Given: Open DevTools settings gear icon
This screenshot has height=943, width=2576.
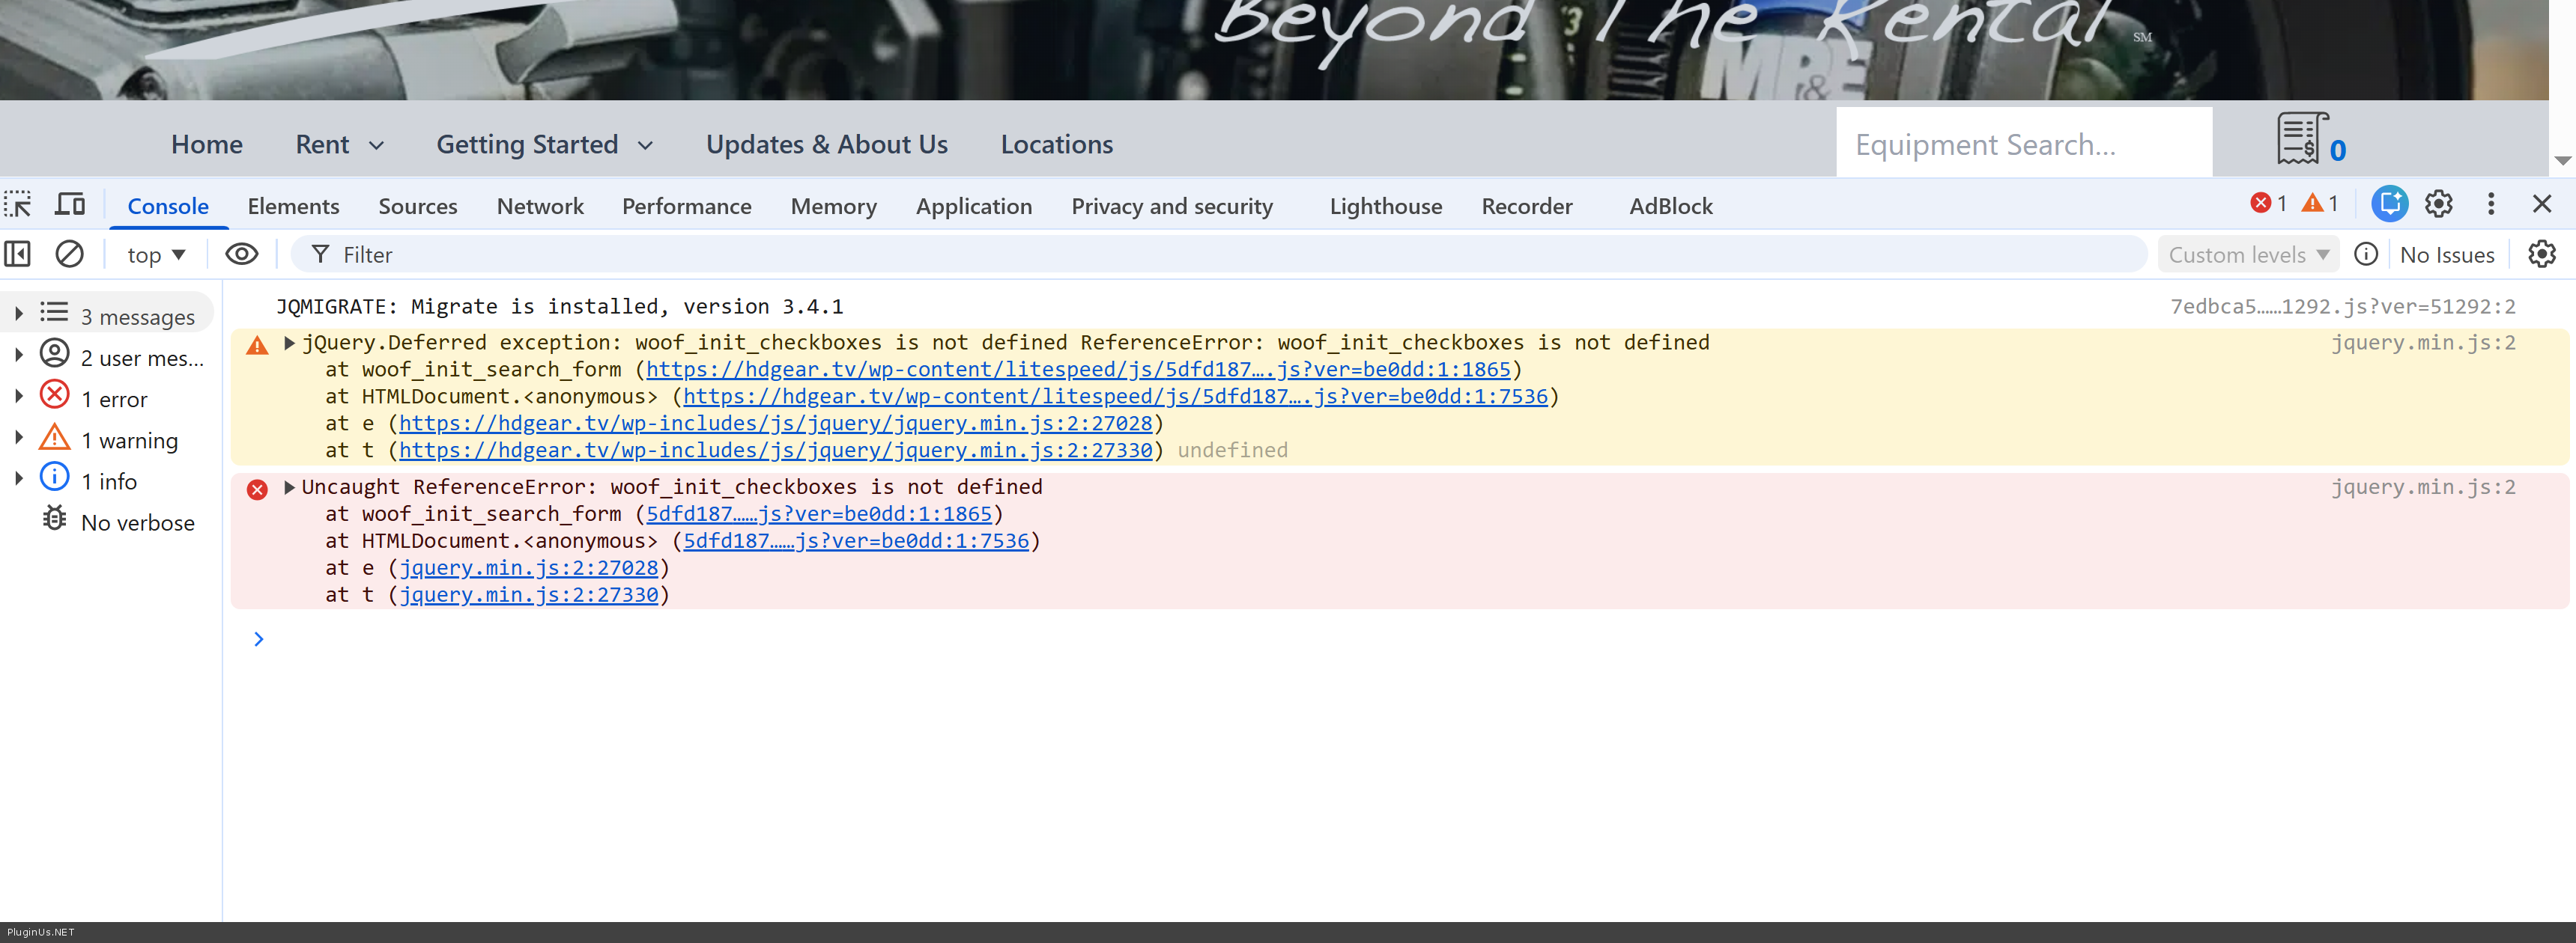Looking at the screenshot, I should 2438,205.
